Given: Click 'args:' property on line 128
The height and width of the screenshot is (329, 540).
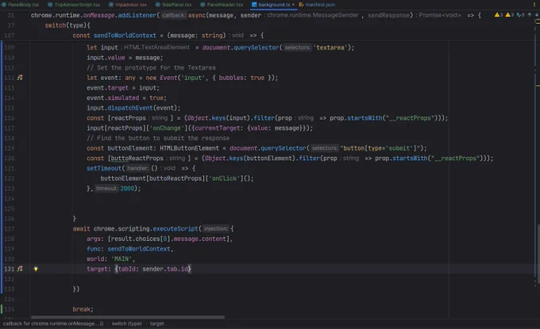Looking at the screenshot, I should (x=95, y=239).
